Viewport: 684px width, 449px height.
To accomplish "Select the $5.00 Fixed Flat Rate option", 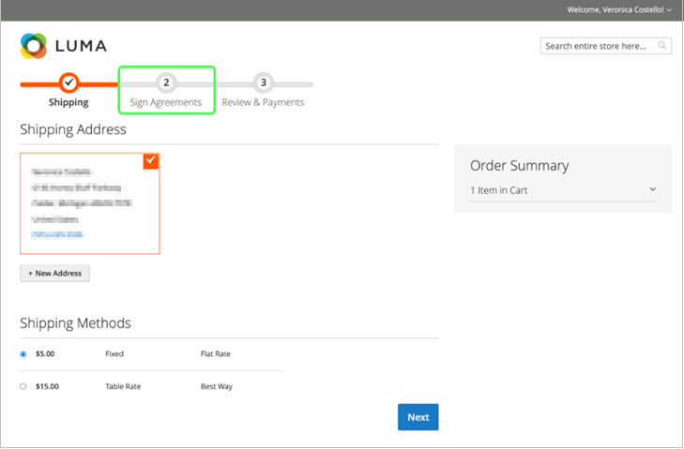I will point(23,354).
